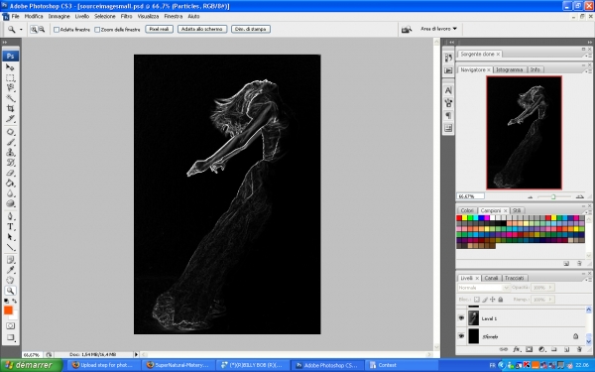595x372 pixels.
Task: Click the Adatta allo schermo button
Action: 202,29
